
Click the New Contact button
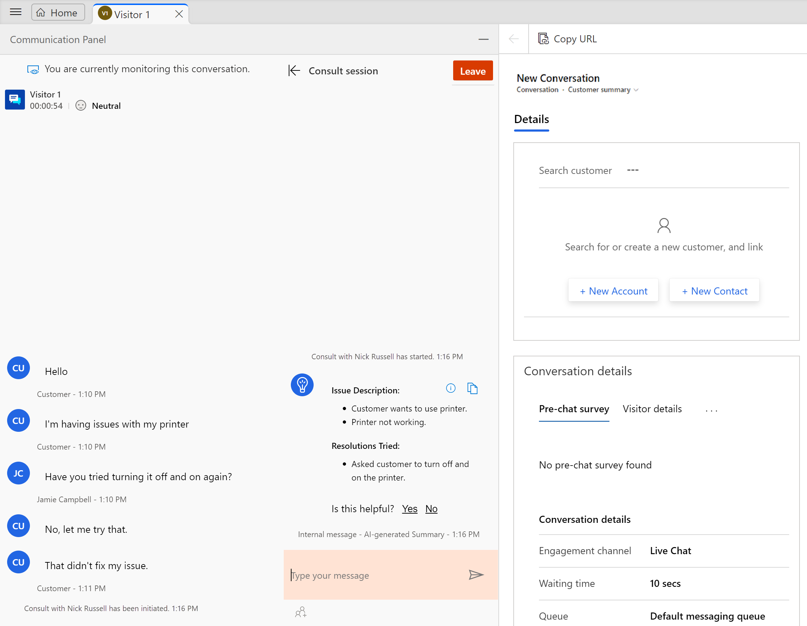tap(714, 290)
